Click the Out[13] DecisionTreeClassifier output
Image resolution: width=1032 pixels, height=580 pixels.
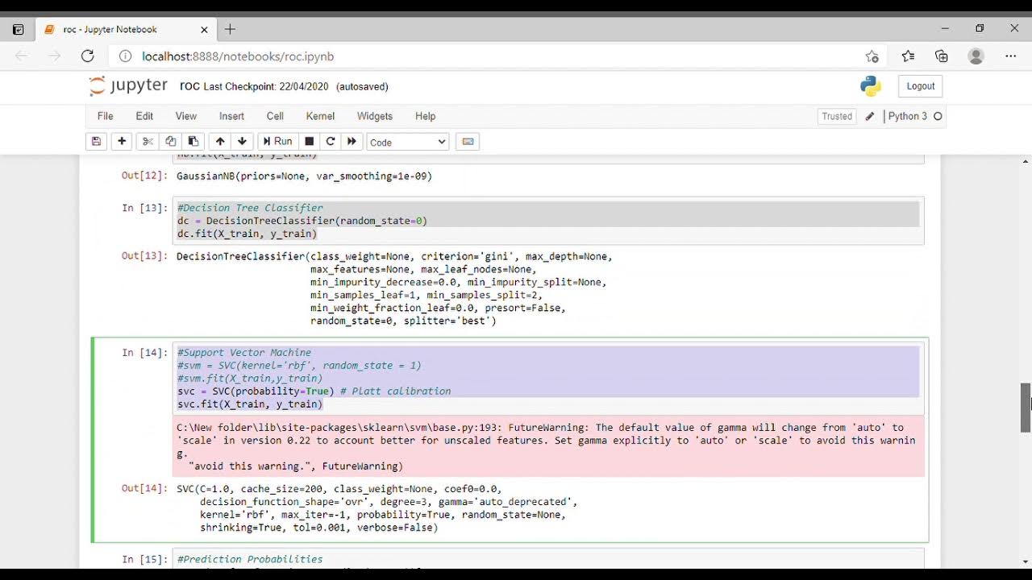pyautogui.click(x=395, y=288)
